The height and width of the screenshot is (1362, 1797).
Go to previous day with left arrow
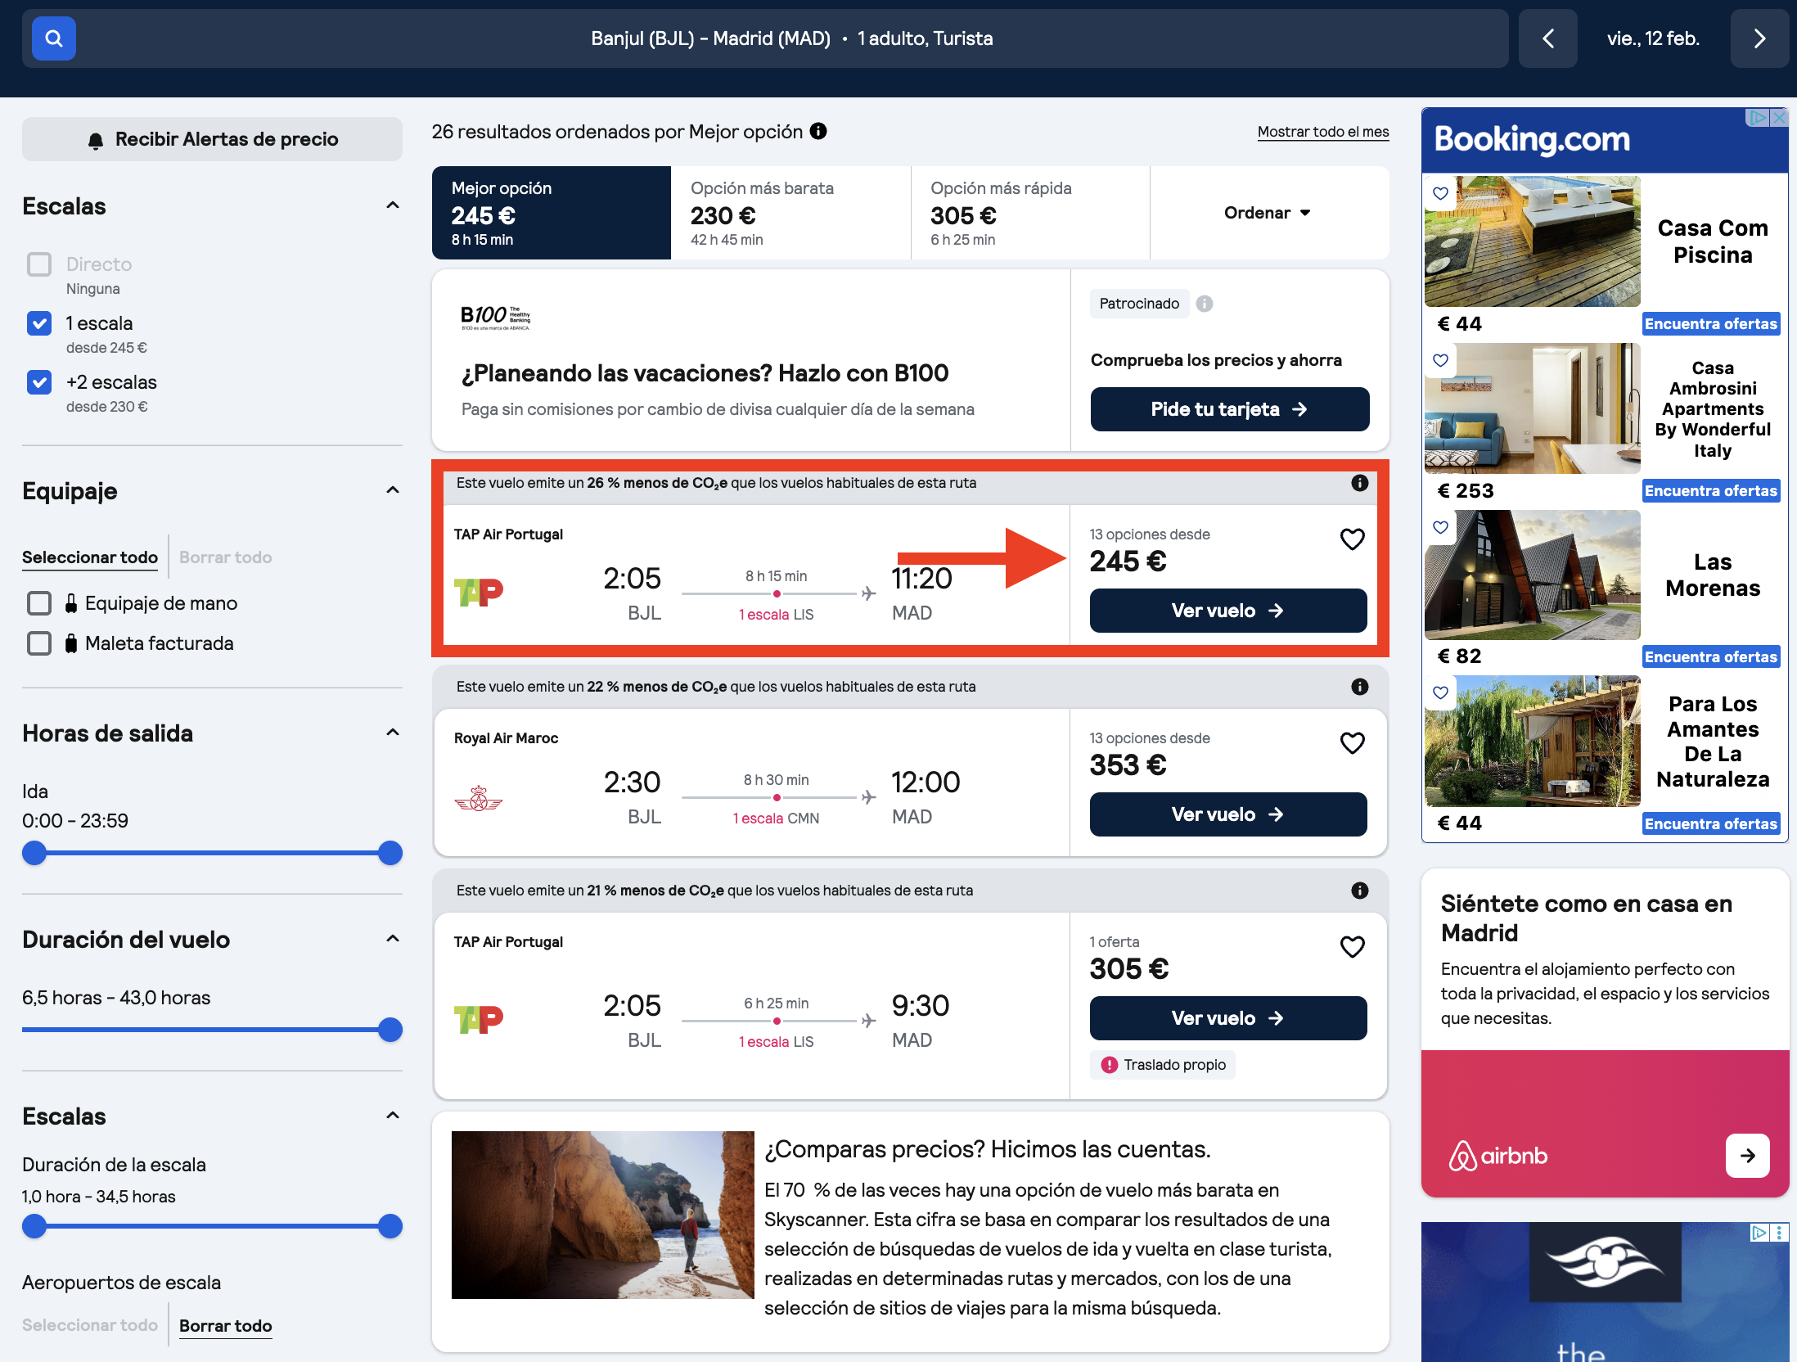(1547, 38)
